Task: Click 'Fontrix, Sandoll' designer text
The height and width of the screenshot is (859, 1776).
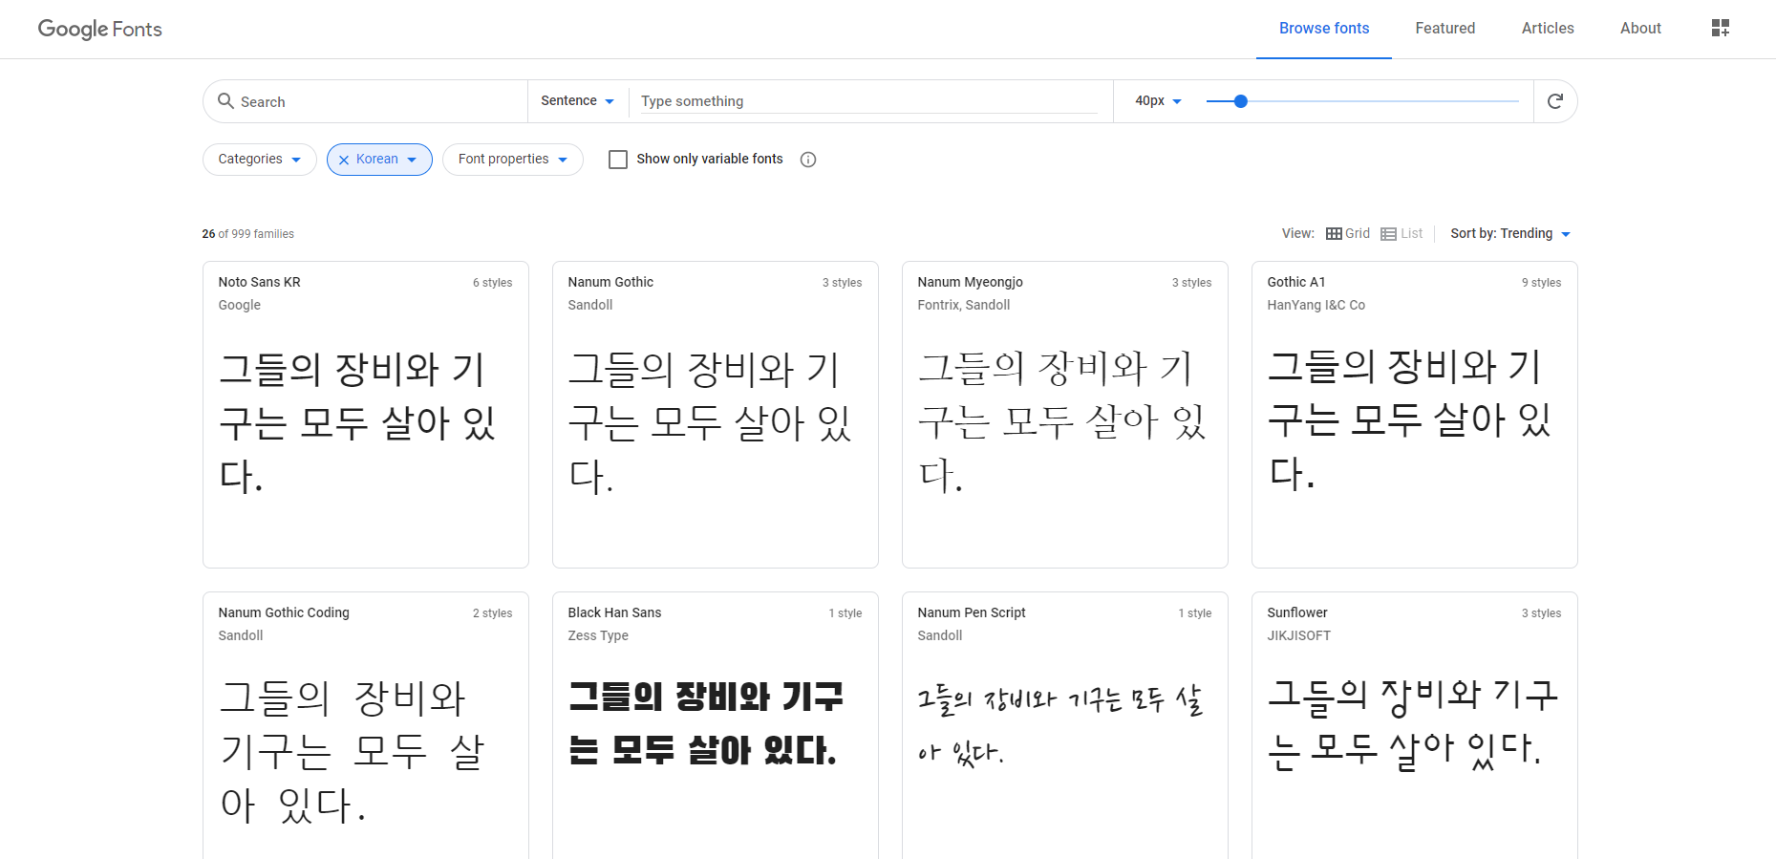Action: click(963, 305)
